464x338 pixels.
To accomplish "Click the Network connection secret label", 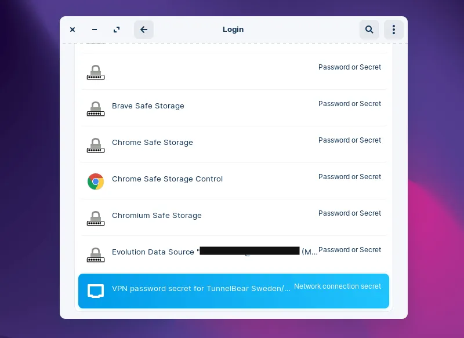I will click(x=338, y=286).
